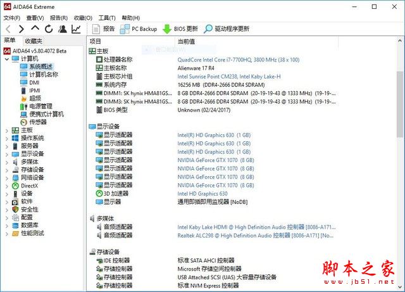Open the Intel Kaby Lake HDMI audio link
The image size is (405, 292).
click(x=256, y=227)
